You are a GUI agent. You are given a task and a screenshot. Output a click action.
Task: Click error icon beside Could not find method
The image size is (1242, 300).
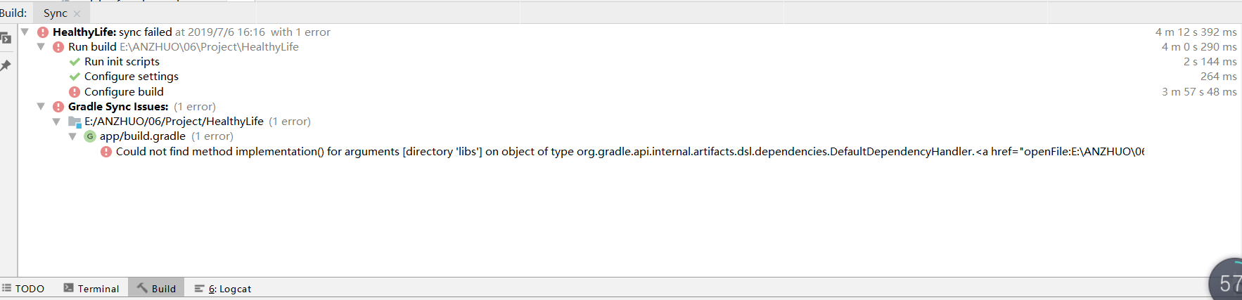106,152
